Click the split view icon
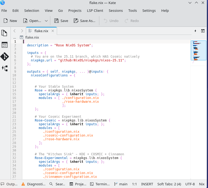This screenshot has height=188, width=208. click(203, 31)
